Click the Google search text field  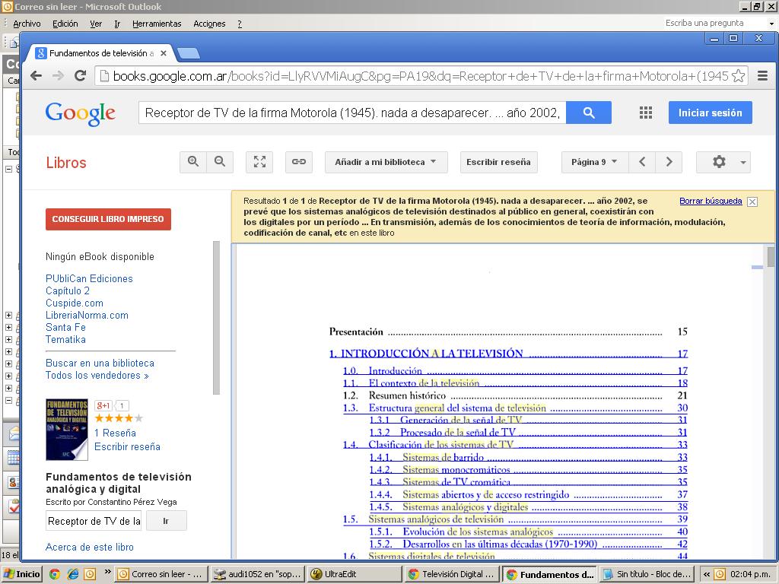coord(352,113)
